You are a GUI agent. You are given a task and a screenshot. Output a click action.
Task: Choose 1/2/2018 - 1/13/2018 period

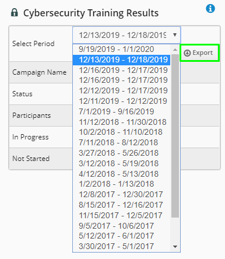tap(121, 184)
